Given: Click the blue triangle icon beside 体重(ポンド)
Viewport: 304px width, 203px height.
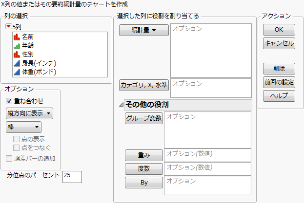Looking at the screenshot, I should [x=17, y=72].
